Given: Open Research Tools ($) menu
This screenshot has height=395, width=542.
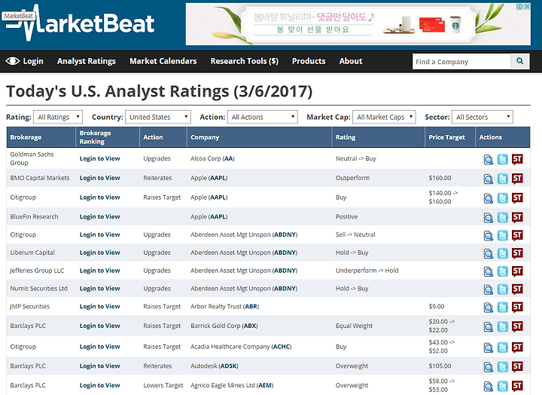Looking at the screenshot, I should point(244,61).
